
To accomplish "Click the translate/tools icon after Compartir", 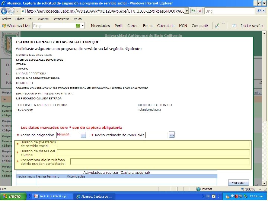I will [x=217, y=26].
